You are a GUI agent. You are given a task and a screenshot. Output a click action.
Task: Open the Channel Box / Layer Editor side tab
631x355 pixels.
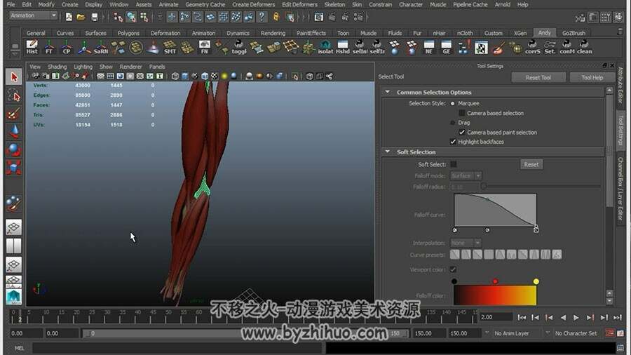coord(620,188)
